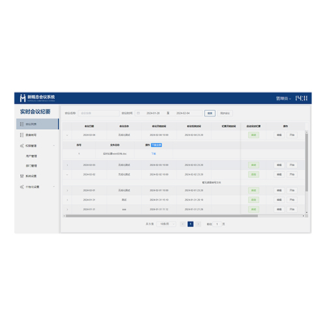Click the personalization settings icon in sidebar
This screenshot has width=326, height=326.
pyautogui.click(x=22, y=186)
